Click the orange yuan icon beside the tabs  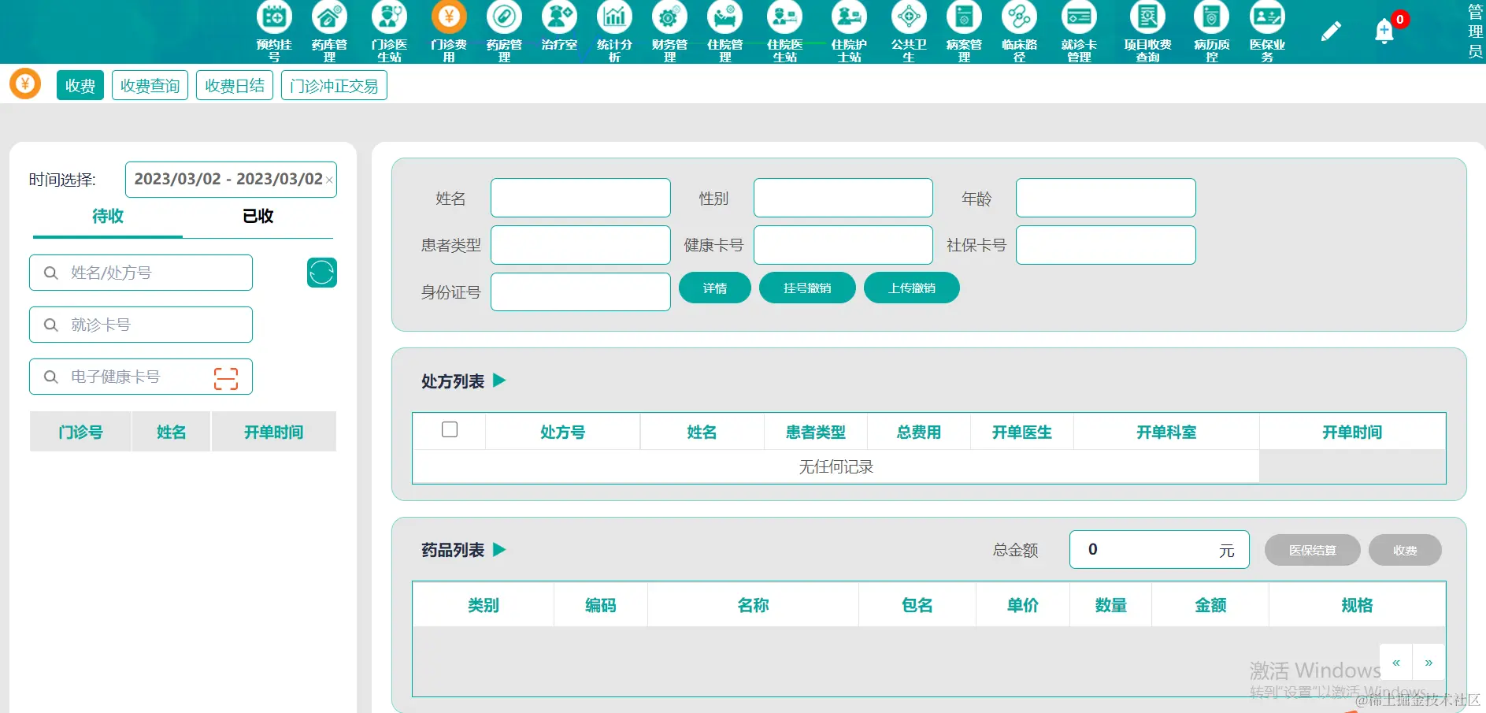tap(25, 84)
